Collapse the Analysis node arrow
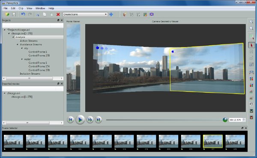 (13, 37)
